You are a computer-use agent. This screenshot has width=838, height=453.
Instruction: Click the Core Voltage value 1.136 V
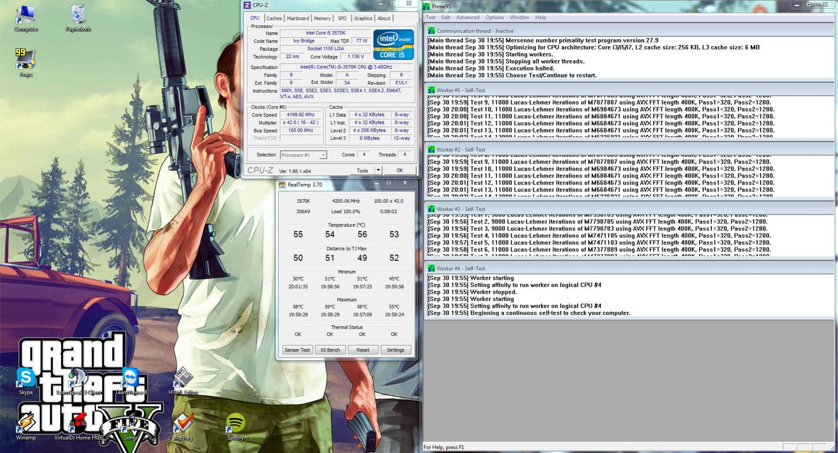pyautogui.click(x=356, y=56)
